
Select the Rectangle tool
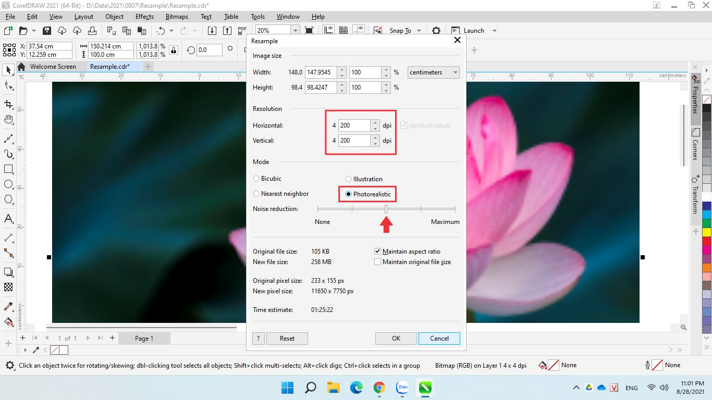9,169
